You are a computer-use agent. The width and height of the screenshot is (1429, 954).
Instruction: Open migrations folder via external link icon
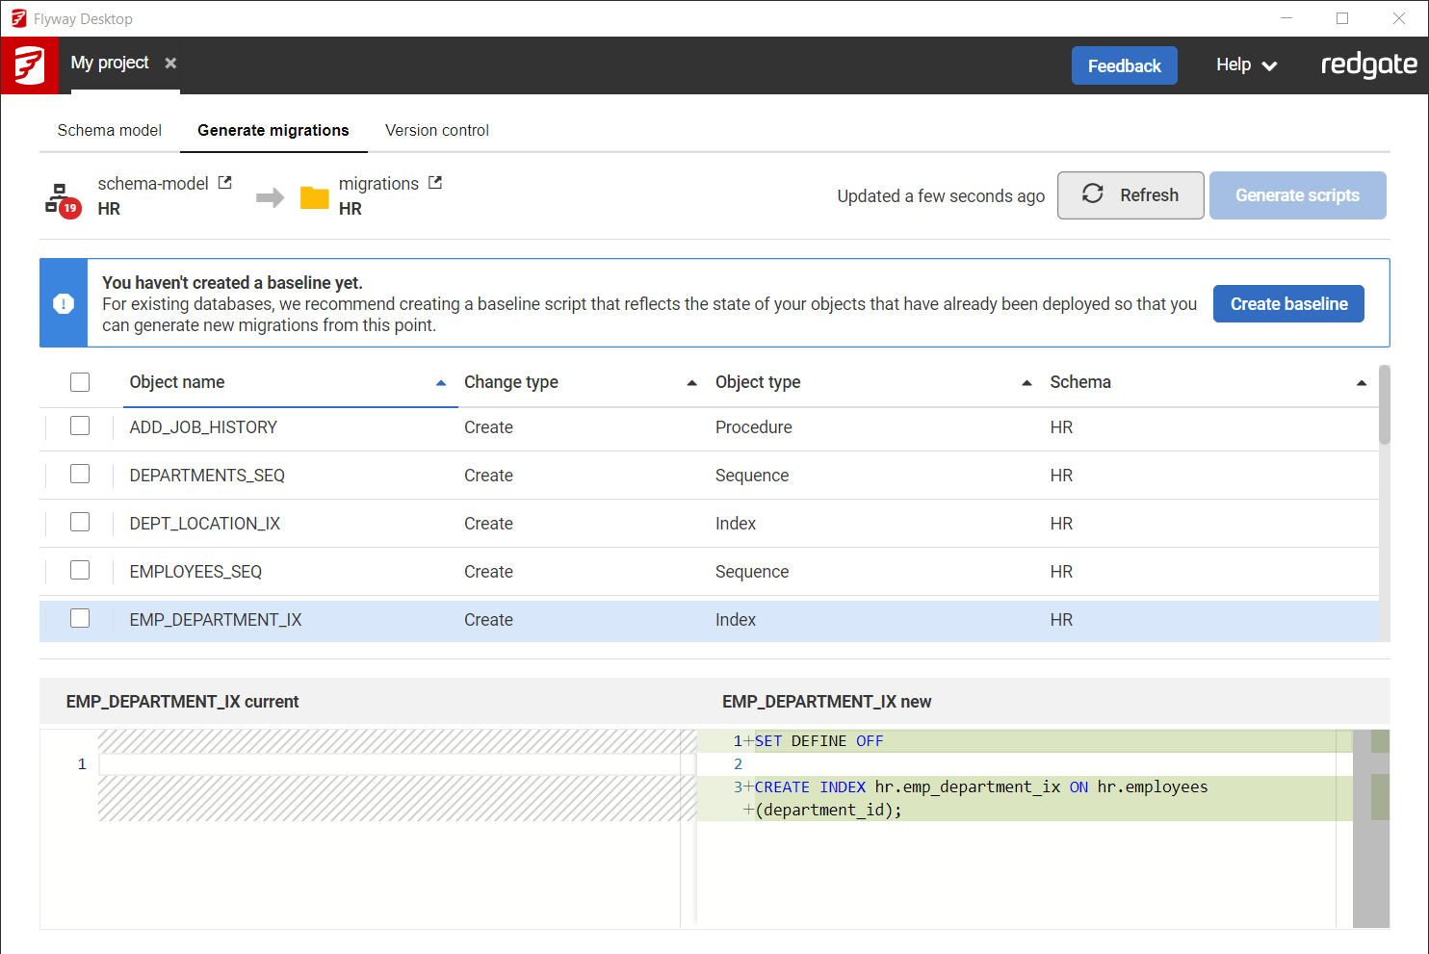coord(435,183)
